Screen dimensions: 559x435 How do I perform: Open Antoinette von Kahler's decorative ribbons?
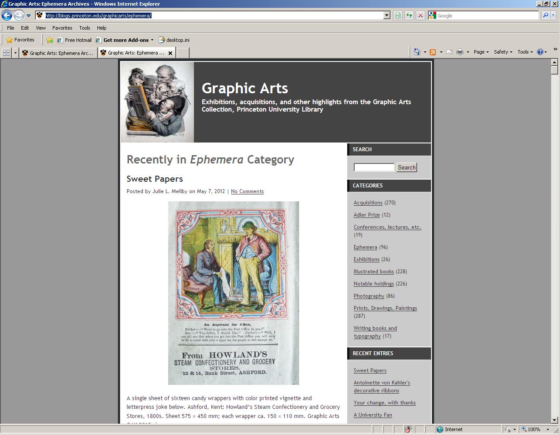(x=382, y=387)
